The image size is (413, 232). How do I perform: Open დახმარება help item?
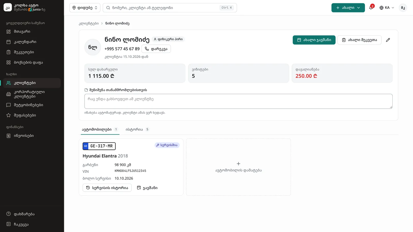click(x=32, y=214)
